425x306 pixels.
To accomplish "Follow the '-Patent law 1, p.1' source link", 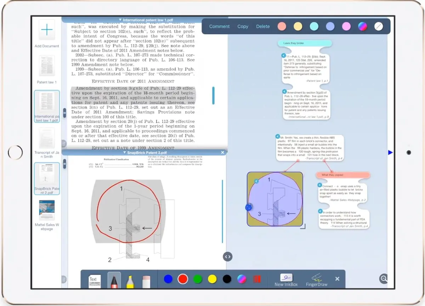I will pyautogui.click(x=316, y=81).
